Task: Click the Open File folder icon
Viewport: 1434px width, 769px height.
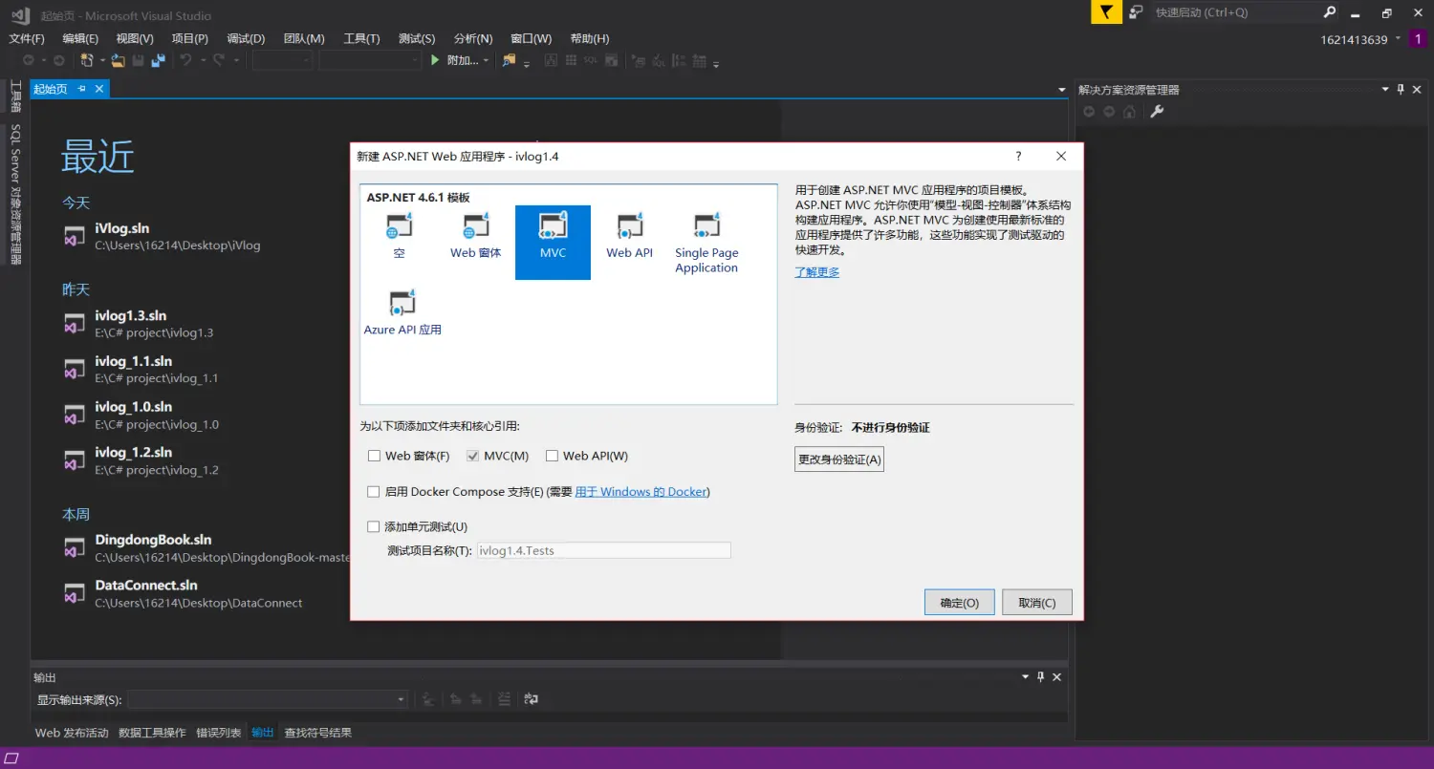Action: [118, 60]
